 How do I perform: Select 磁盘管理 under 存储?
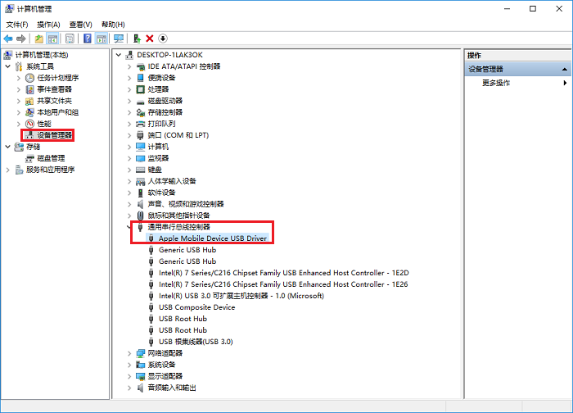(x=52, y=158)
